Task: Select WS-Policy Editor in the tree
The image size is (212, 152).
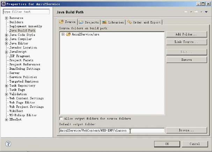Action: tap(23, 115)
